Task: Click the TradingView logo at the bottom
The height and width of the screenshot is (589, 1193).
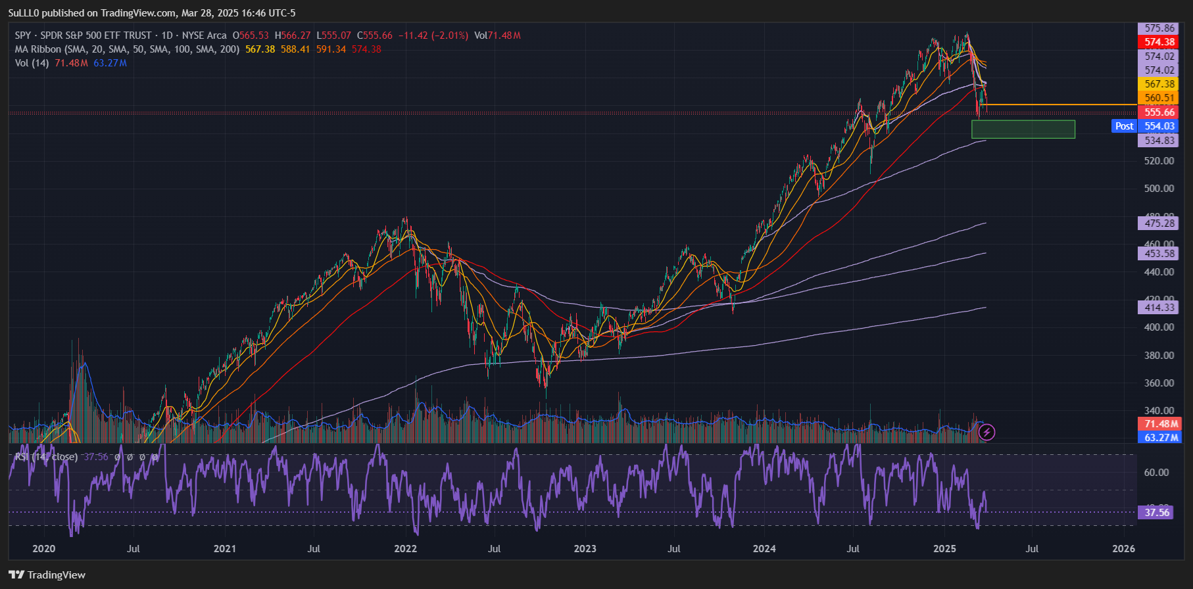Action: (x=47, y=575)
